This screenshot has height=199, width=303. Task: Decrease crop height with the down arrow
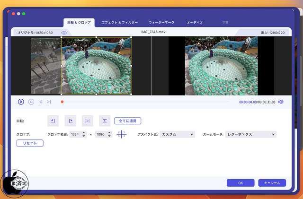[109, 136]
